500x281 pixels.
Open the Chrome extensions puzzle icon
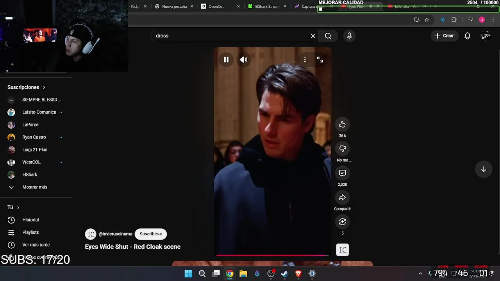point(454,20)
